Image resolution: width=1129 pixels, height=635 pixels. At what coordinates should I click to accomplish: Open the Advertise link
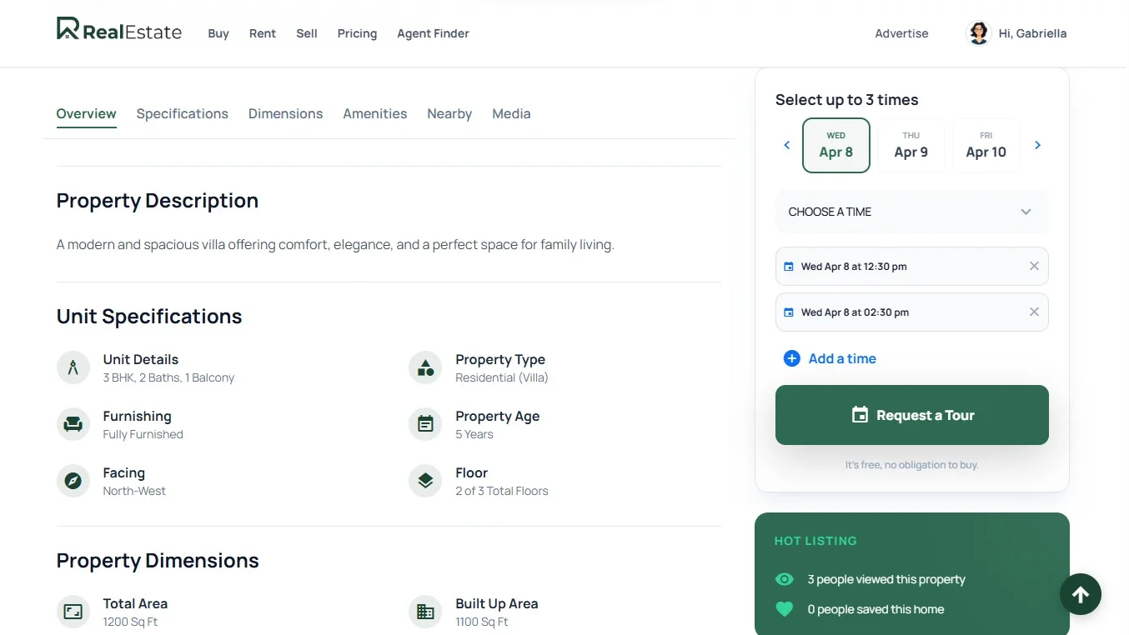click(x=901, y=33)
